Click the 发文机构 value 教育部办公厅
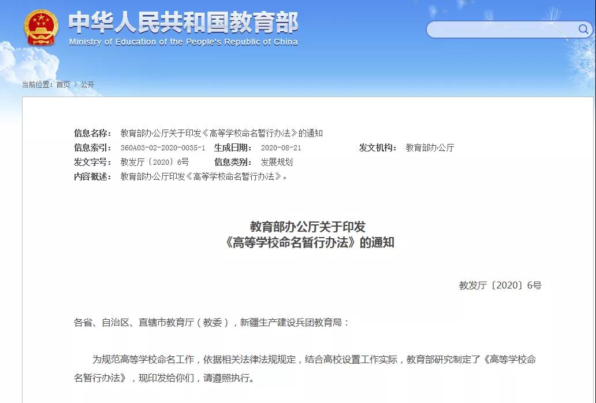Viewport: 596px width, 403px height. 430,148
